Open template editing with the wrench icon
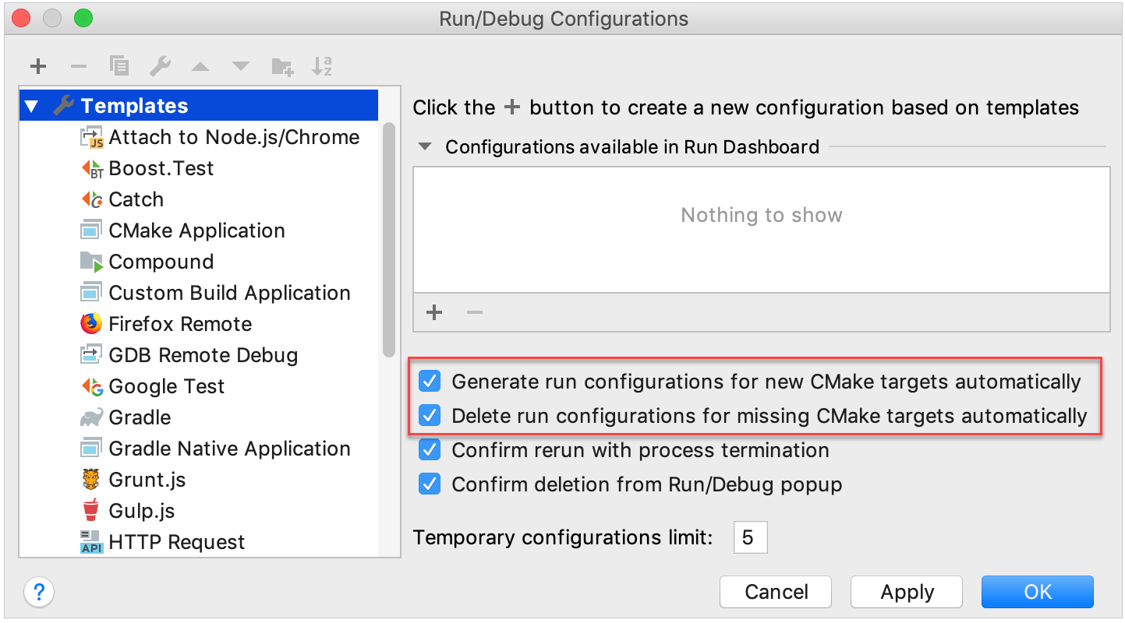 pyautogui.click(x=160, y=66)
